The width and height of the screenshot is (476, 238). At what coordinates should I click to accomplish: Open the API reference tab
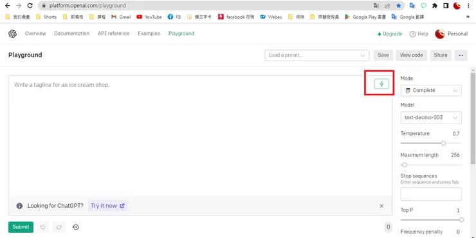114,33
